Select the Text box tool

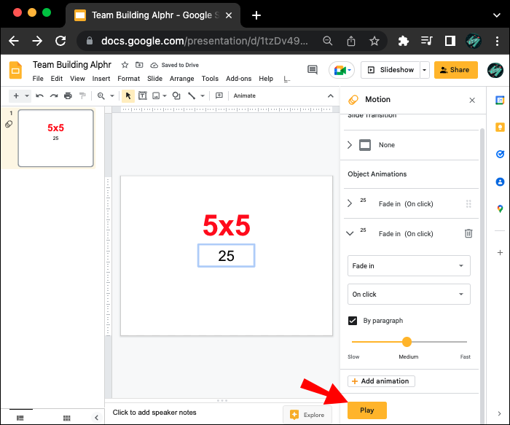click(143, 95)
